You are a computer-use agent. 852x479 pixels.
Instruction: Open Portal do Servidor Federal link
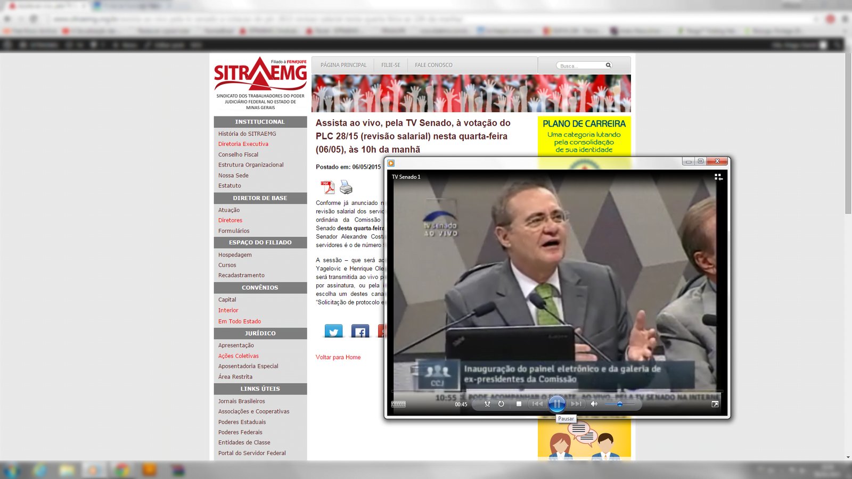252,453
